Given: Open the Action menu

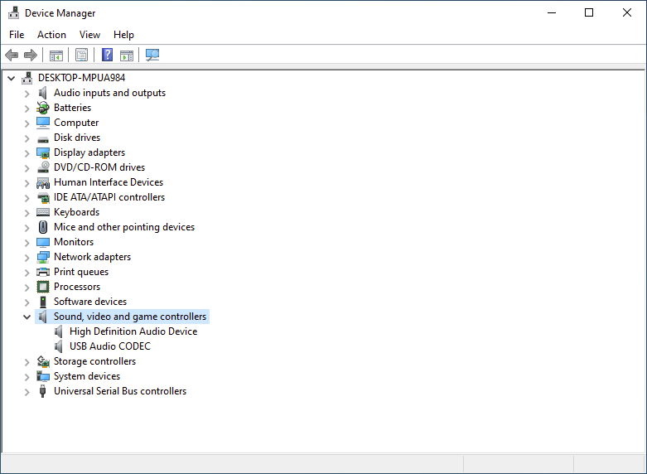Looking at the screenshot, I should pyautogui.click(x=51, y=35).
